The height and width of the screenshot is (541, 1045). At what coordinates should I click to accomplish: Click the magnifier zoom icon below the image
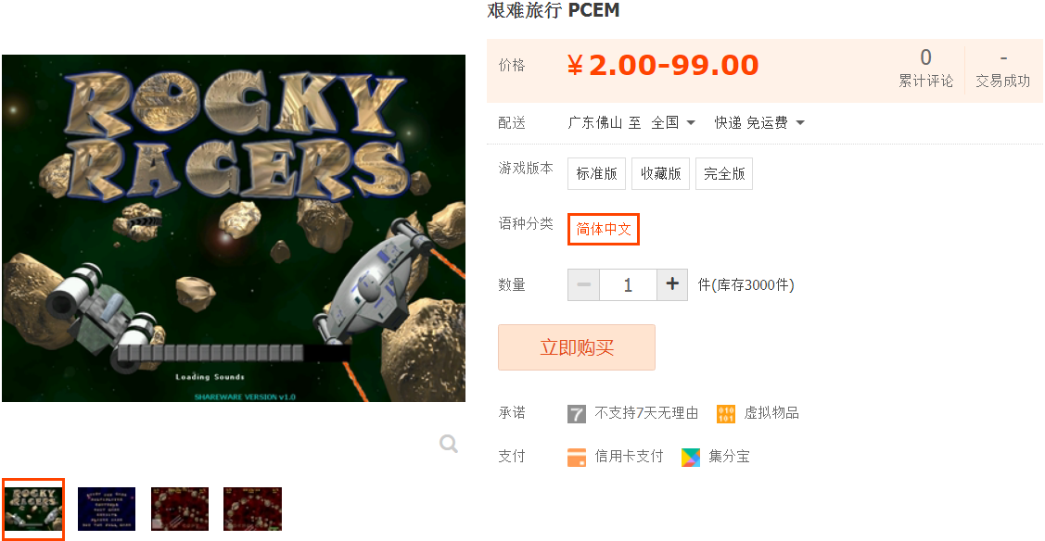(449, 443)
